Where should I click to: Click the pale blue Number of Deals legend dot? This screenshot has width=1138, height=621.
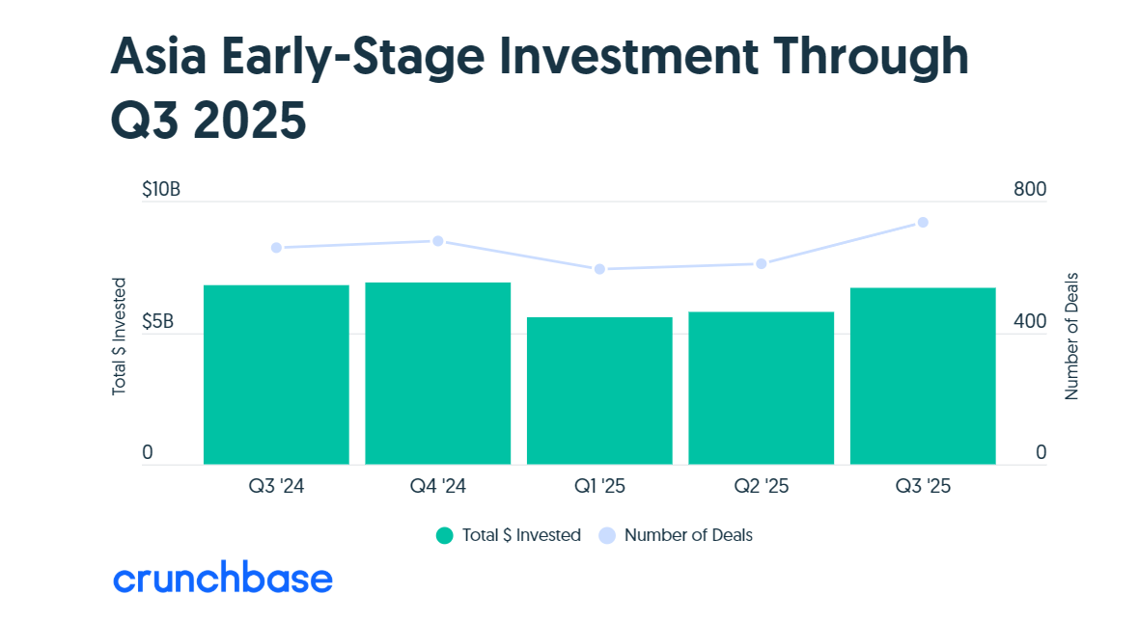coord(607,535)
